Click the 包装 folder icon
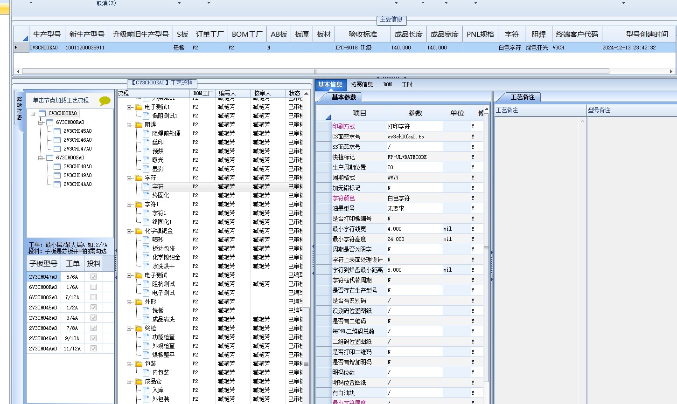The width and height of the screenshot is (677, 404). coord(139,364)
